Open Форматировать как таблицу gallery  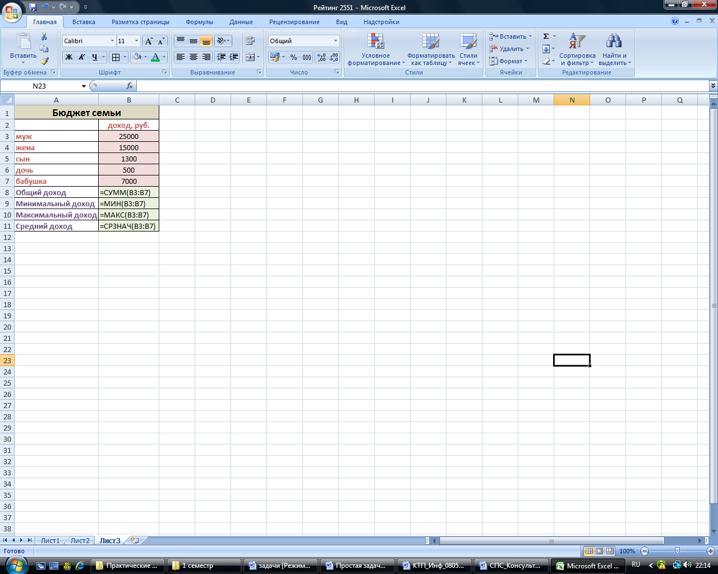[x=431, y=49]
